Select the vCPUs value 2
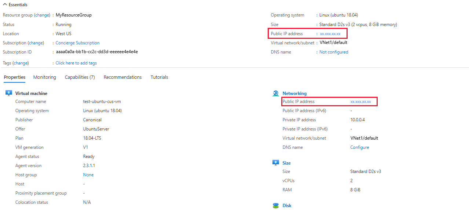469x210 pixels. point(352,181)
